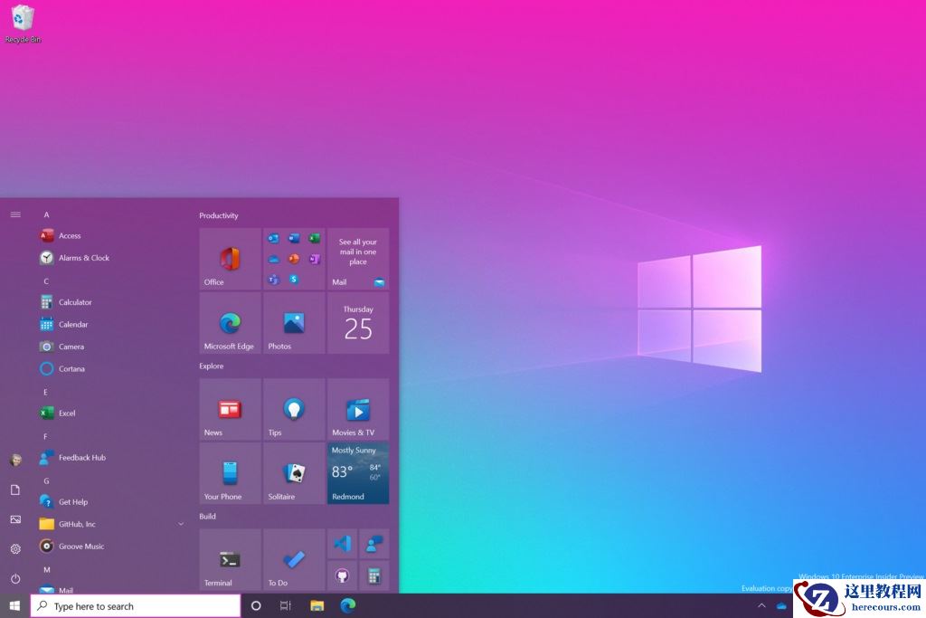Launch the Microsoft Edge tile
926x618 pixels.
click(x=230, y=323)
